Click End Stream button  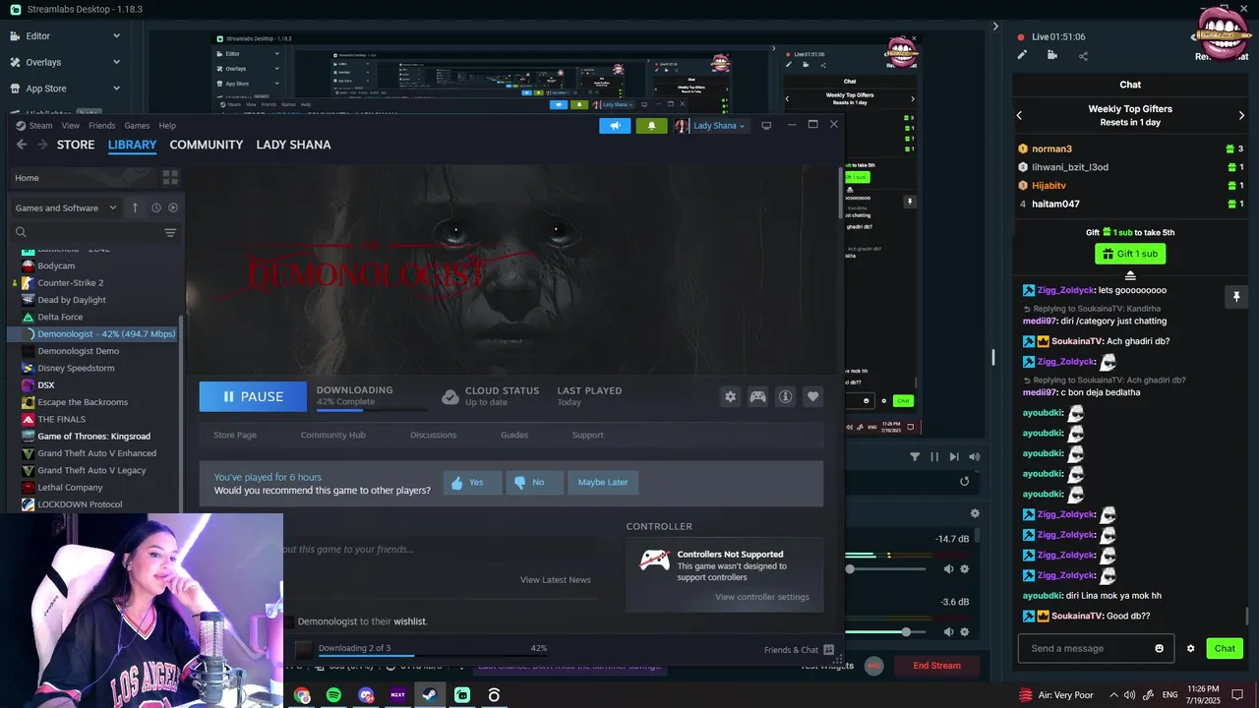point(936,666)
